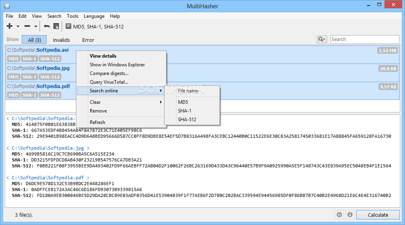Click SHA-1 badge under Softpedia.jpg

29,77
